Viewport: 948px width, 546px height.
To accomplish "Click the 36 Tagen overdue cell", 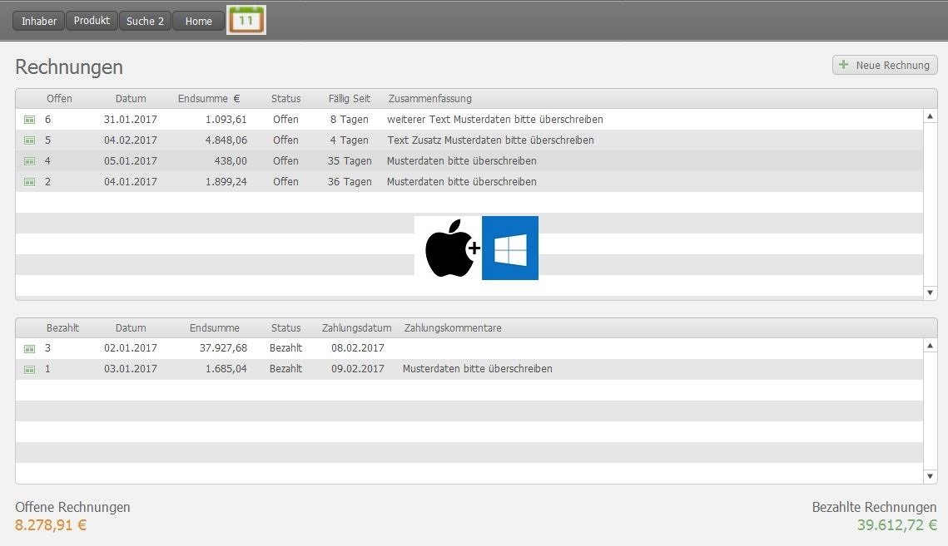I will (350, 182).
